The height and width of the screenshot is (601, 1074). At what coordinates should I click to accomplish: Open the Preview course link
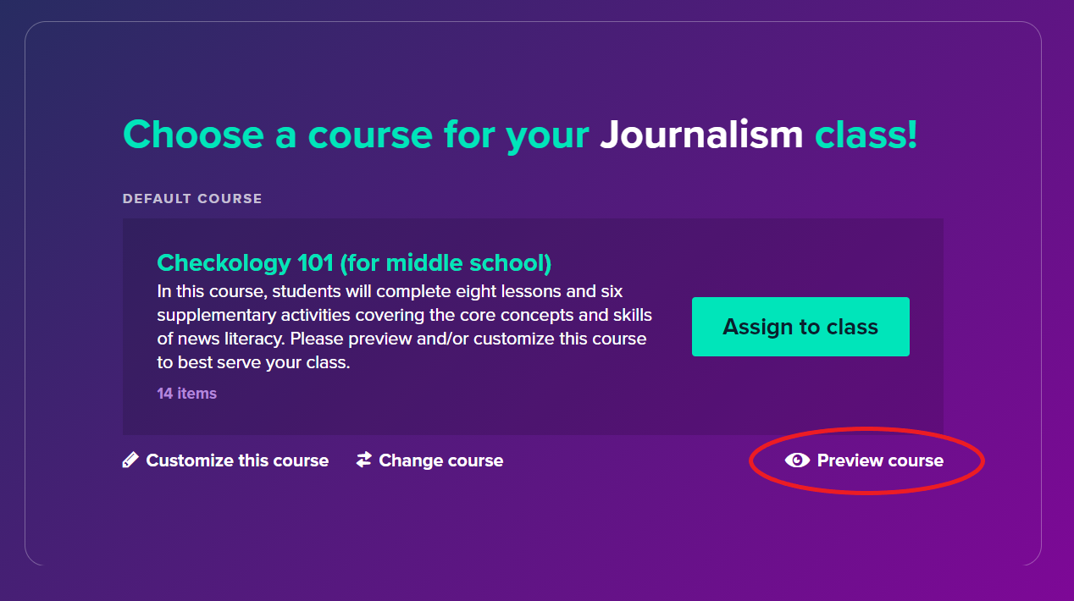coord(880,460)
